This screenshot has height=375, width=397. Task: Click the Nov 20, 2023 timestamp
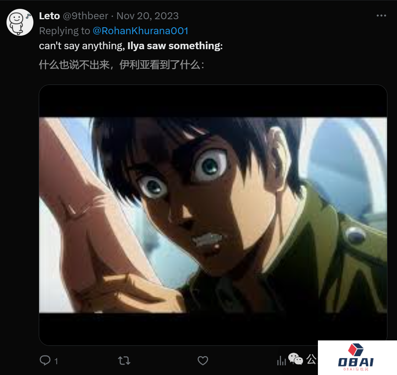point(147,16)
